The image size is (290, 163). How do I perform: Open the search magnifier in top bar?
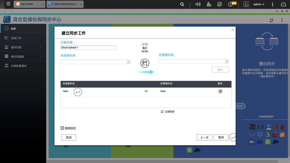coord(182,4)
